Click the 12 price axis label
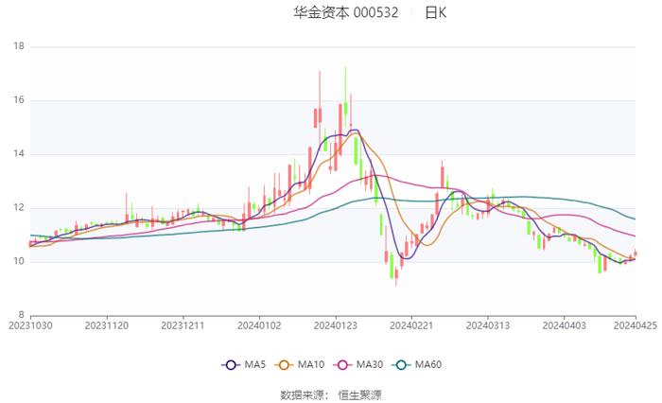The height and width of the screenshot is (403, 662). pyautogui.click(x=19, y=208)
